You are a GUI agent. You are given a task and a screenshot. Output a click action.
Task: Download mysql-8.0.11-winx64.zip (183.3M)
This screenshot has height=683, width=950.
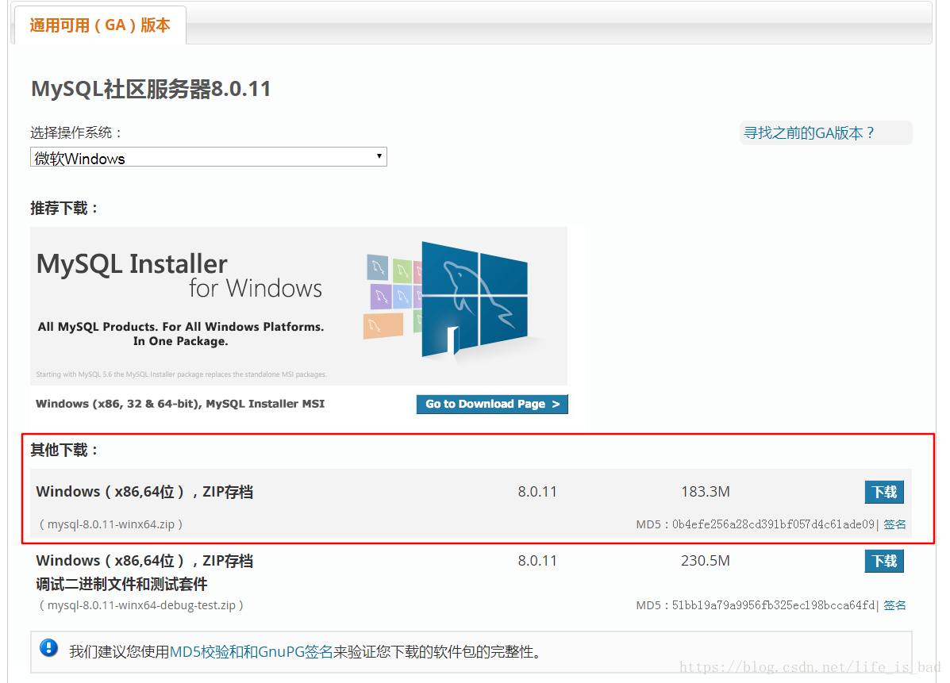884,492
